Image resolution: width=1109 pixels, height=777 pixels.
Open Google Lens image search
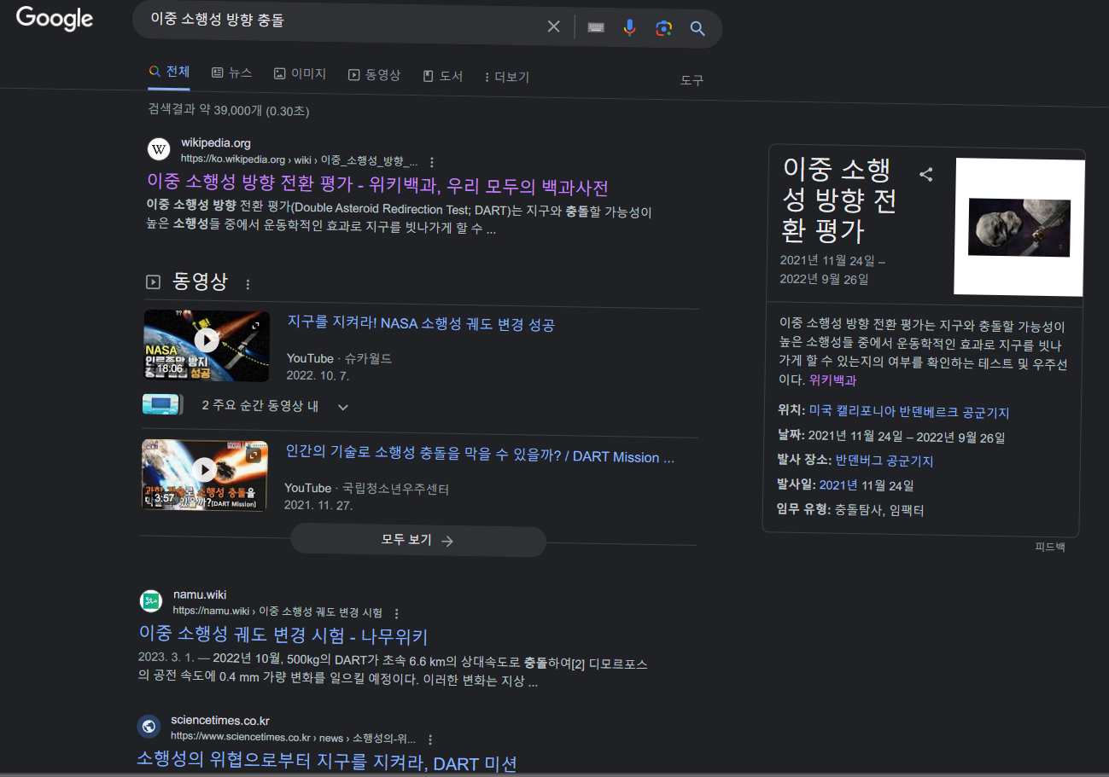663,28
